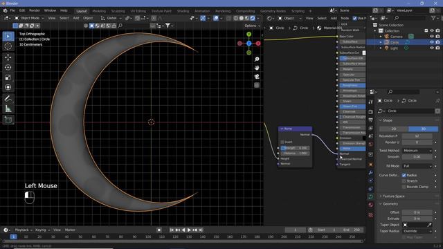443x249 pixels.
Task: Open the viewport Options dropdown
Action: (x=252, y=26)
